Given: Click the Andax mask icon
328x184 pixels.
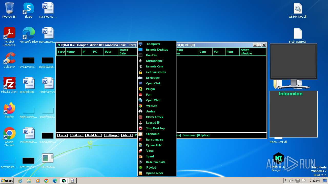Looking at the screenshot, I should [140, 111].
